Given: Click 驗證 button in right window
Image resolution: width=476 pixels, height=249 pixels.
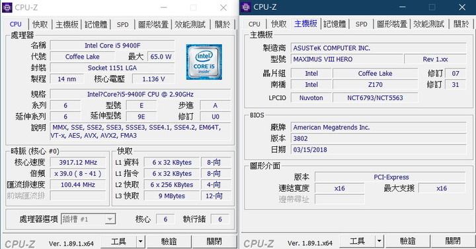Looking at the screenshot, I should pyautogui.click(x=407, y=241).
